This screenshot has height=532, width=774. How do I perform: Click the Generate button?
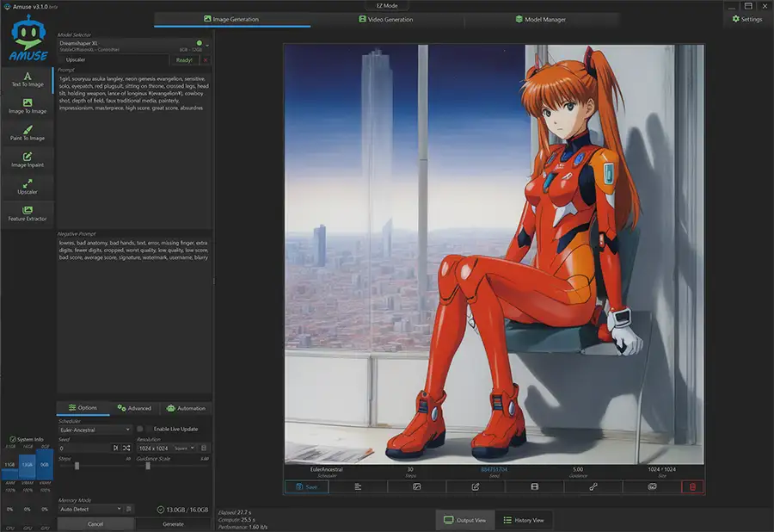[173, 523]
